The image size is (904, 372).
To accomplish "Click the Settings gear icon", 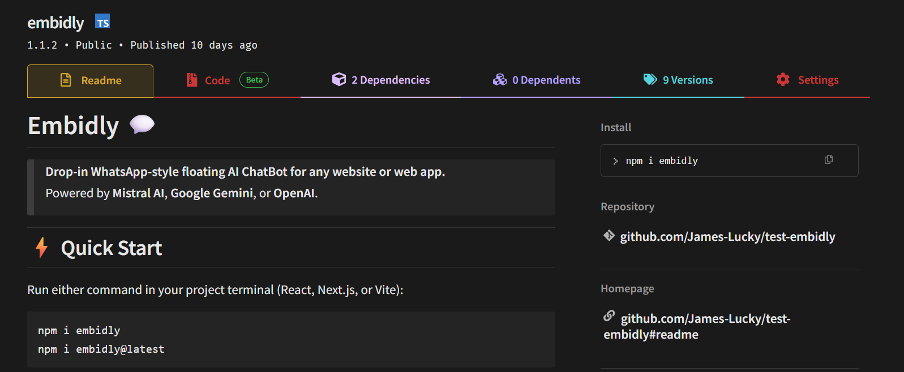I will click(783, 80).
